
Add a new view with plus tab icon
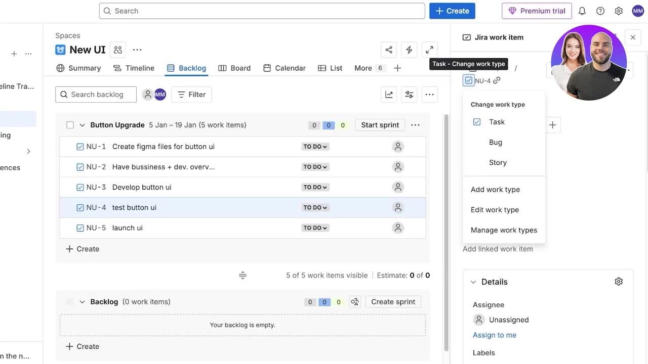coord(397,68)
